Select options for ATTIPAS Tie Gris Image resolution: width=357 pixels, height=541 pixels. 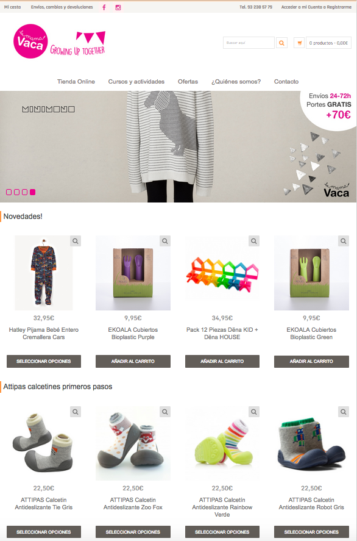44,532
